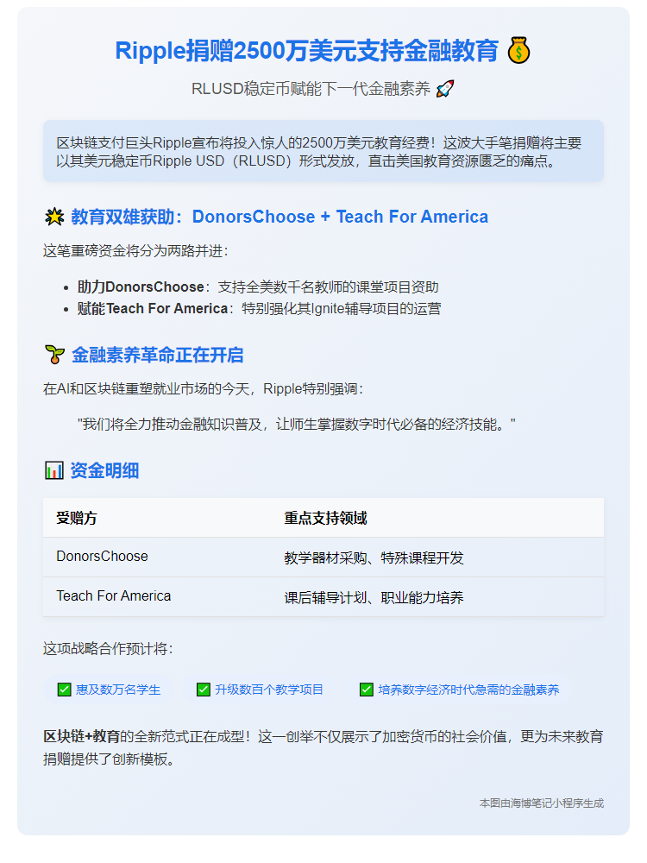
Task: Click the bar chart icon beside 资金明细
Action: pyautogui.click(x=53, y=470)
